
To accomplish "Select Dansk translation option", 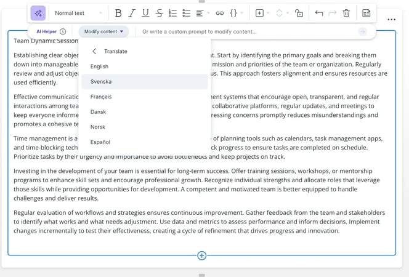I will (145, 112).
